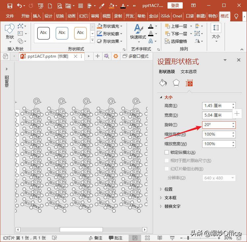Open the Selection Pane button
The image size is (247, 242).
[x=176, y=41]
